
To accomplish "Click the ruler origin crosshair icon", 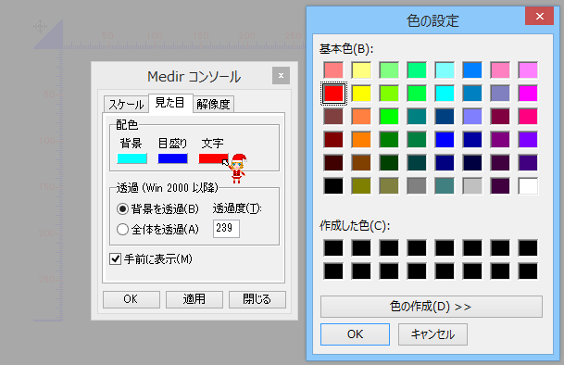I will (41, 26).
